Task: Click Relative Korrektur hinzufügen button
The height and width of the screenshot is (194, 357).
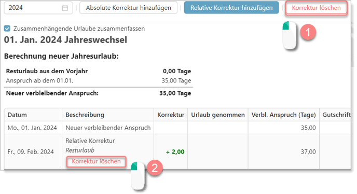Action: pyautogui.click(x=231, y=8)
